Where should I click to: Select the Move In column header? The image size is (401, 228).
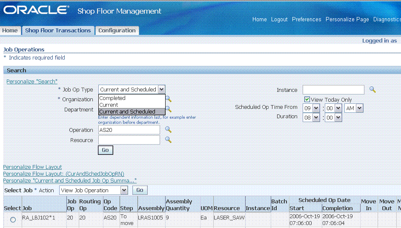coord(369,205)
